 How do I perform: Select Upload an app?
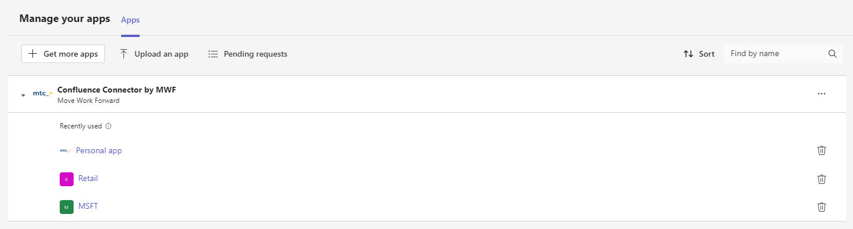154,54
